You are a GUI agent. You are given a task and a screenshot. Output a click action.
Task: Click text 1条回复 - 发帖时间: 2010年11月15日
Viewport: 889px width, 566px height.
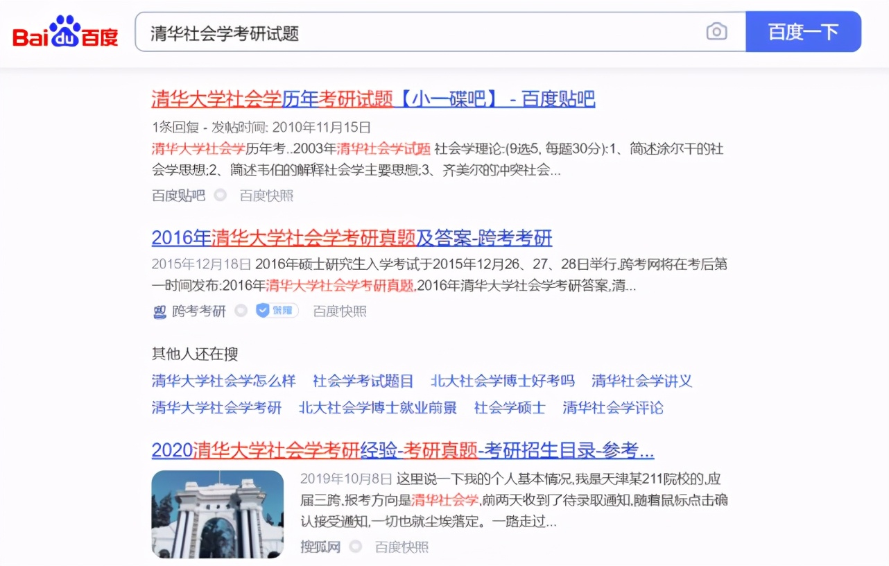pos(261,128)
